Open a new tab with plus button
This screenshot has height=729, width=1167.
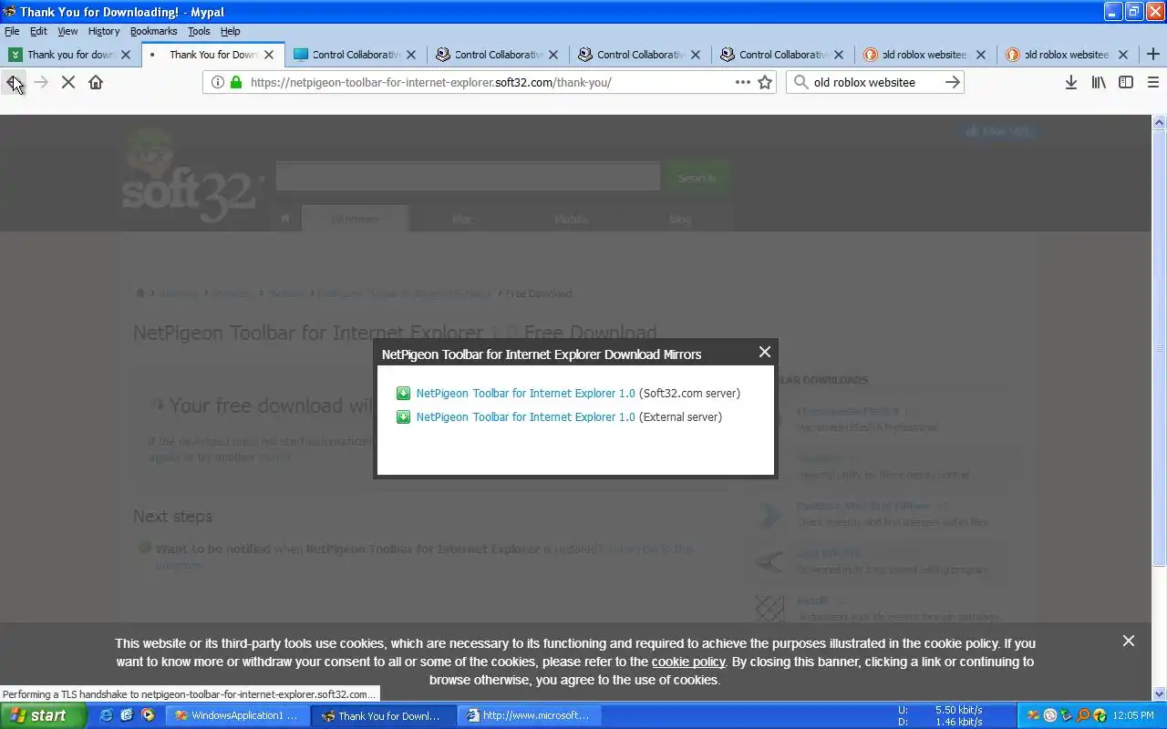(x=1153, y=54)
